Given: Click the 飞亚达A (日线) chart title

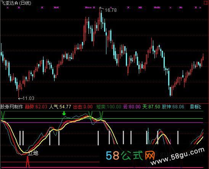Looking at the screenshot, I should pyautogui.click(x=16, y=3).
